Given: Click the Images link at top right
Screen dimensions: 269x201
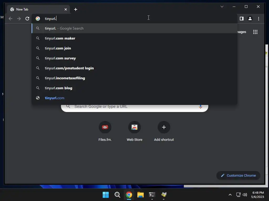Looking at the screenshot, I should pos(242,32).
